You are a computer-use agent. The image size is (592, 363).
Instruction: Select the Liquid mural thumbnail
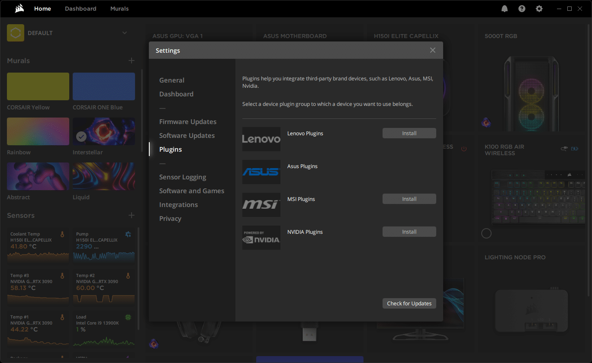pyautogui.click(x=104, y=176)
